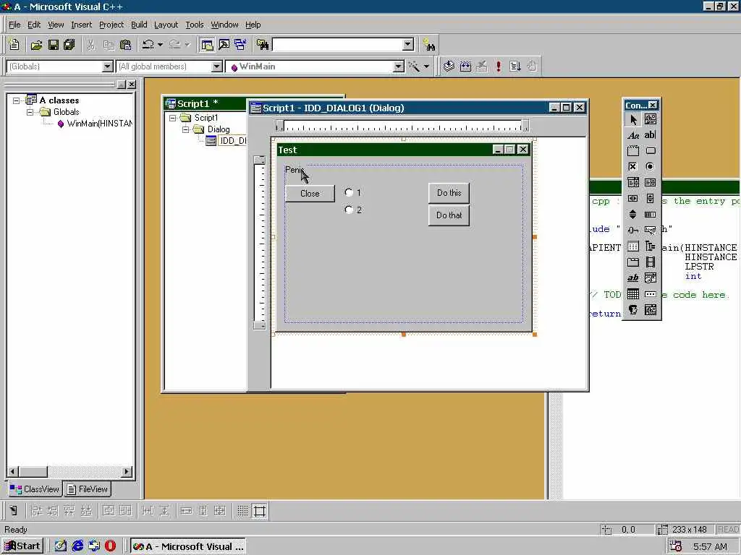
Task: Select the Vertical Scroll Bar control
Action: tap(651, 199)
